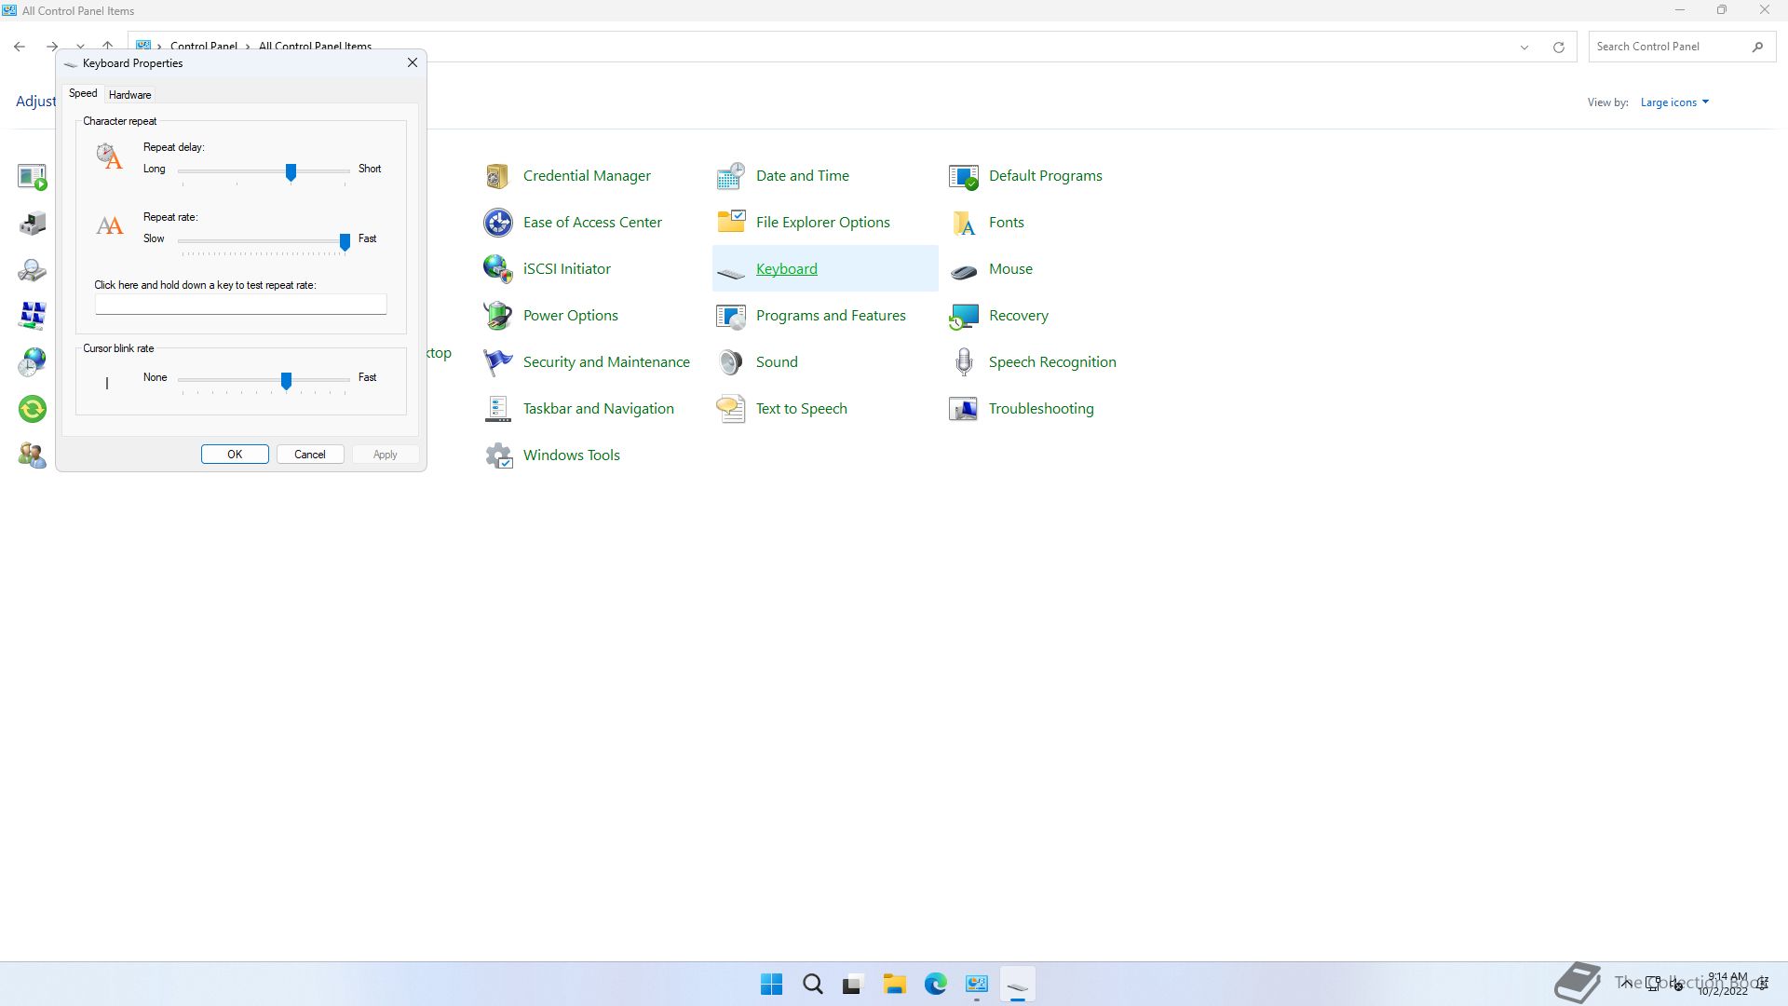The image size is (1788, 1006).
Task: Expand the address bar history dropdown
Action: 1524,48
